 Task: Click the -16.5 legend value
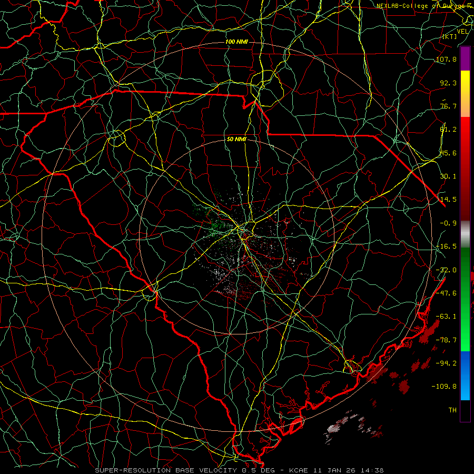(x=446, y=246)
